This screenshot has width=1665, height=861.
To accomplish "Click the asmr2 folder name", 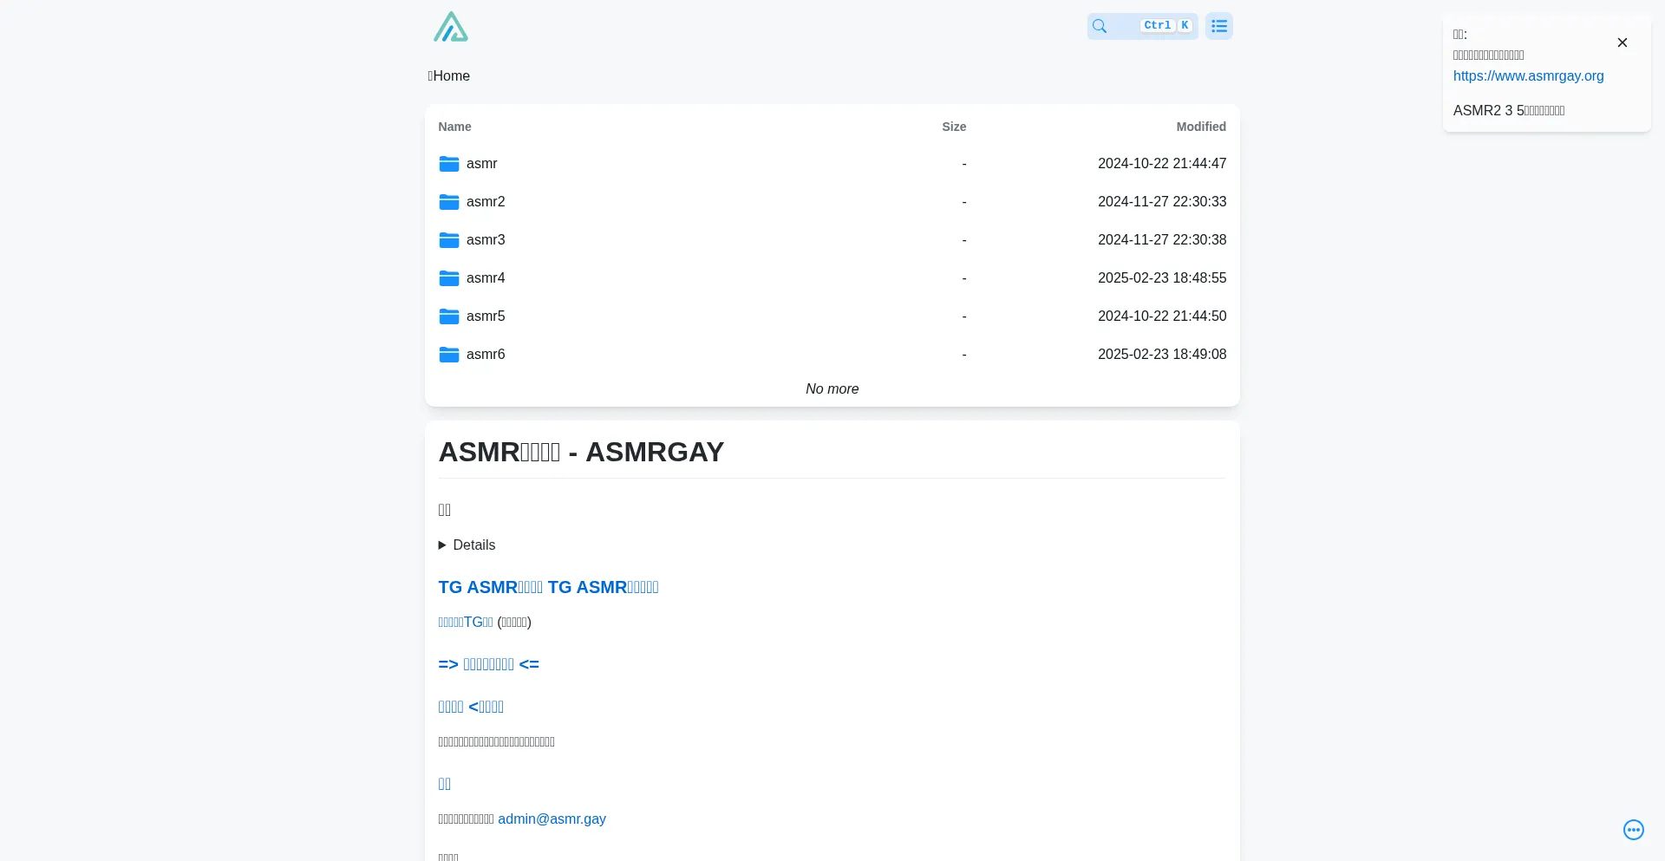I will tap(486, 202).
